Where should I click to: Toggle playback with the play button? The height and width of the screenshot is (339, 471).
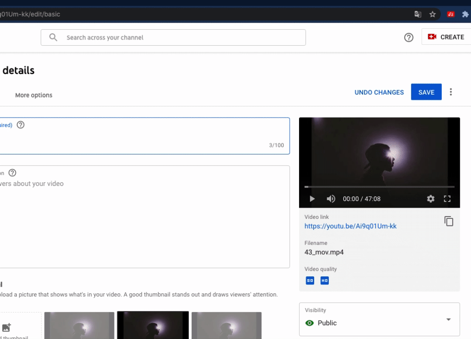(x=312, y=199)
